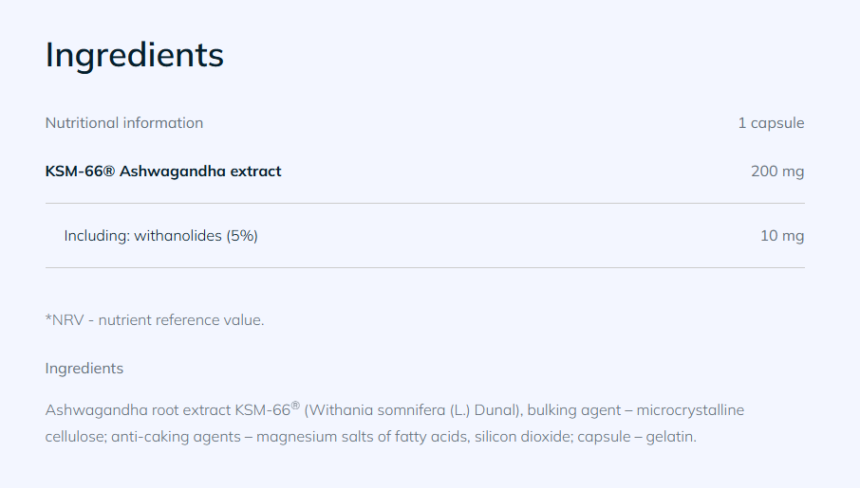Select the Including: withanolides (5%) row
Screen dimensions: 860x488
click(x=425, y=236)
